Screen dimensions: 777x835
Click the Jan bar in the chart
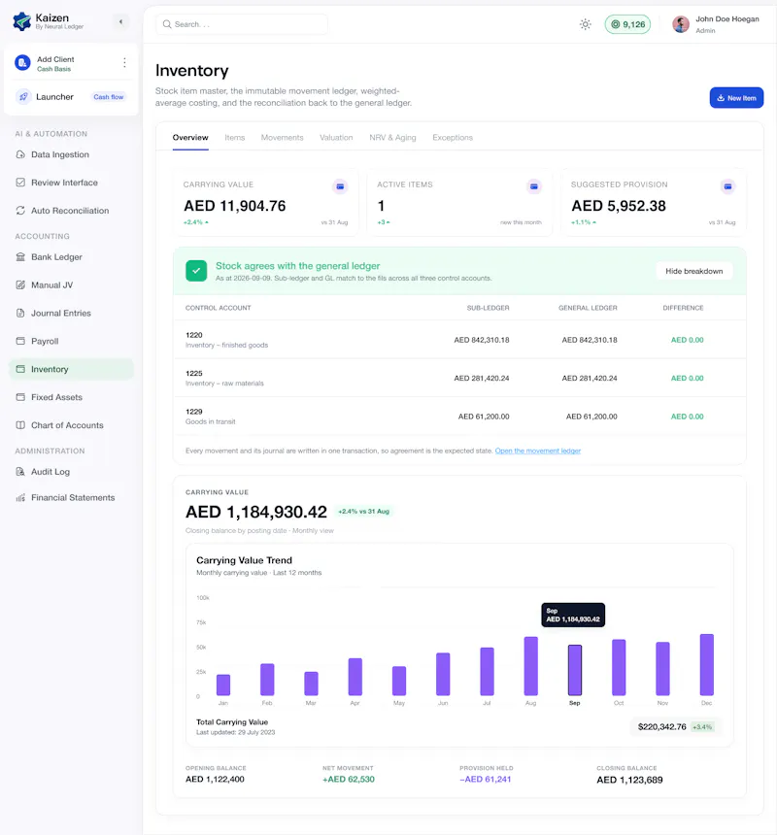(223, 685)
